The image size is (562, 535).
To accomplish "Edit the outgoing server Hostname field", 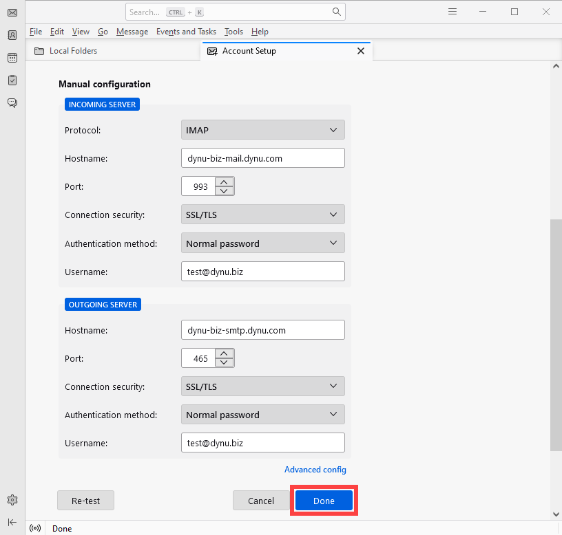I will coord(263,329).
